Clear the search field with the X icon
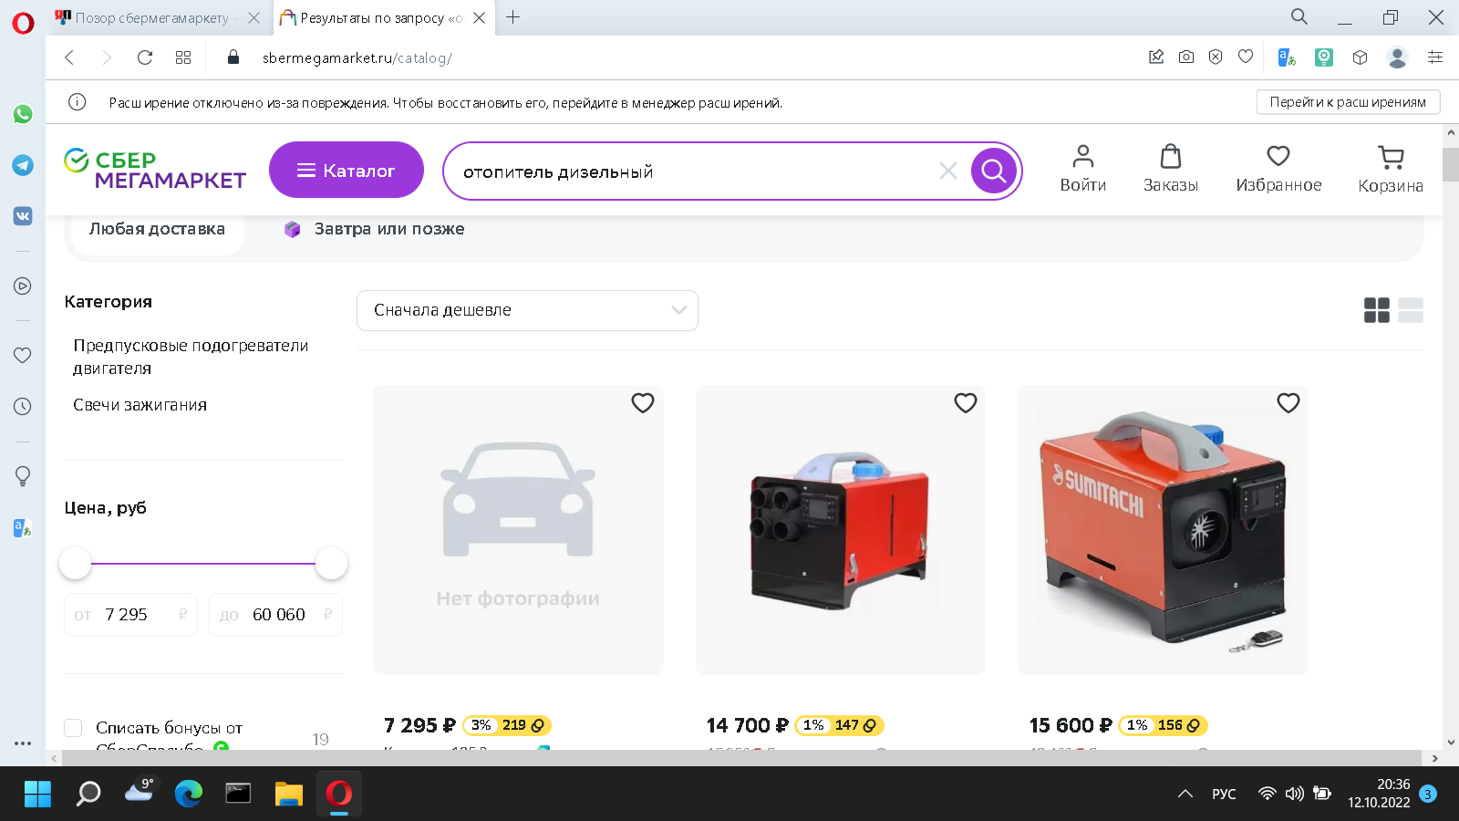 coord(948,171)
